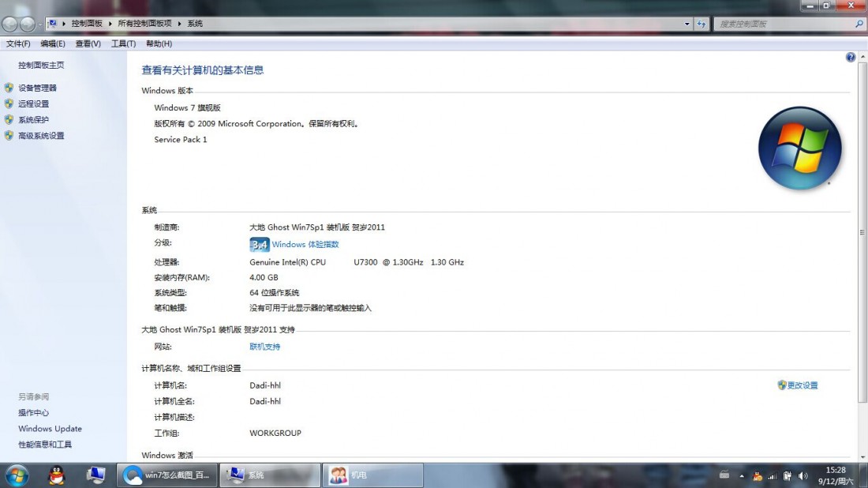
Task: Open the 帮助(H) menu
Action: (159, 43)
